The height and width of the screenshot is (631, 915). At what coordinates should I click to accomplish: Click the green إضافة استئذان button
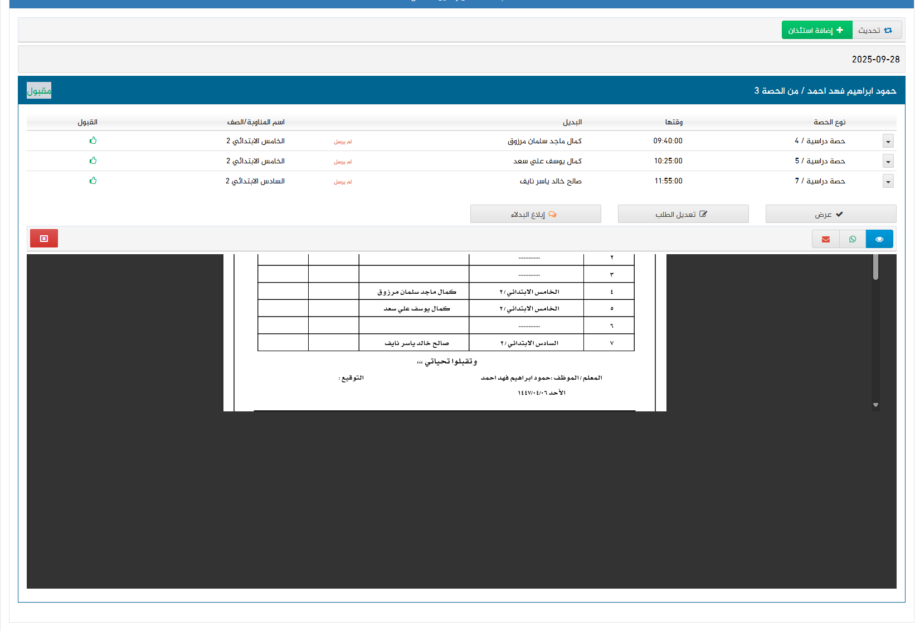[x=816, y=30]
